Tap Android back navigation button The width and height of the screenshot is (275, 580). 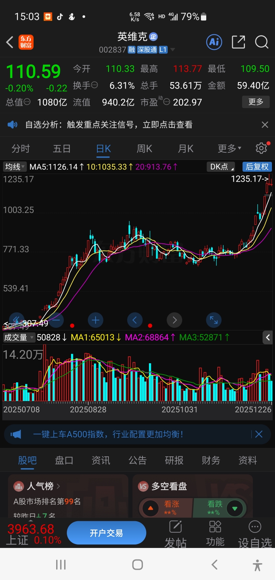tap(215, 565)
